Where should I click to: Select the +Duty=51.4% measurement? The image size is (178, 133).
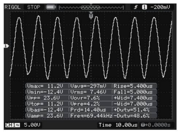(131, 110)
